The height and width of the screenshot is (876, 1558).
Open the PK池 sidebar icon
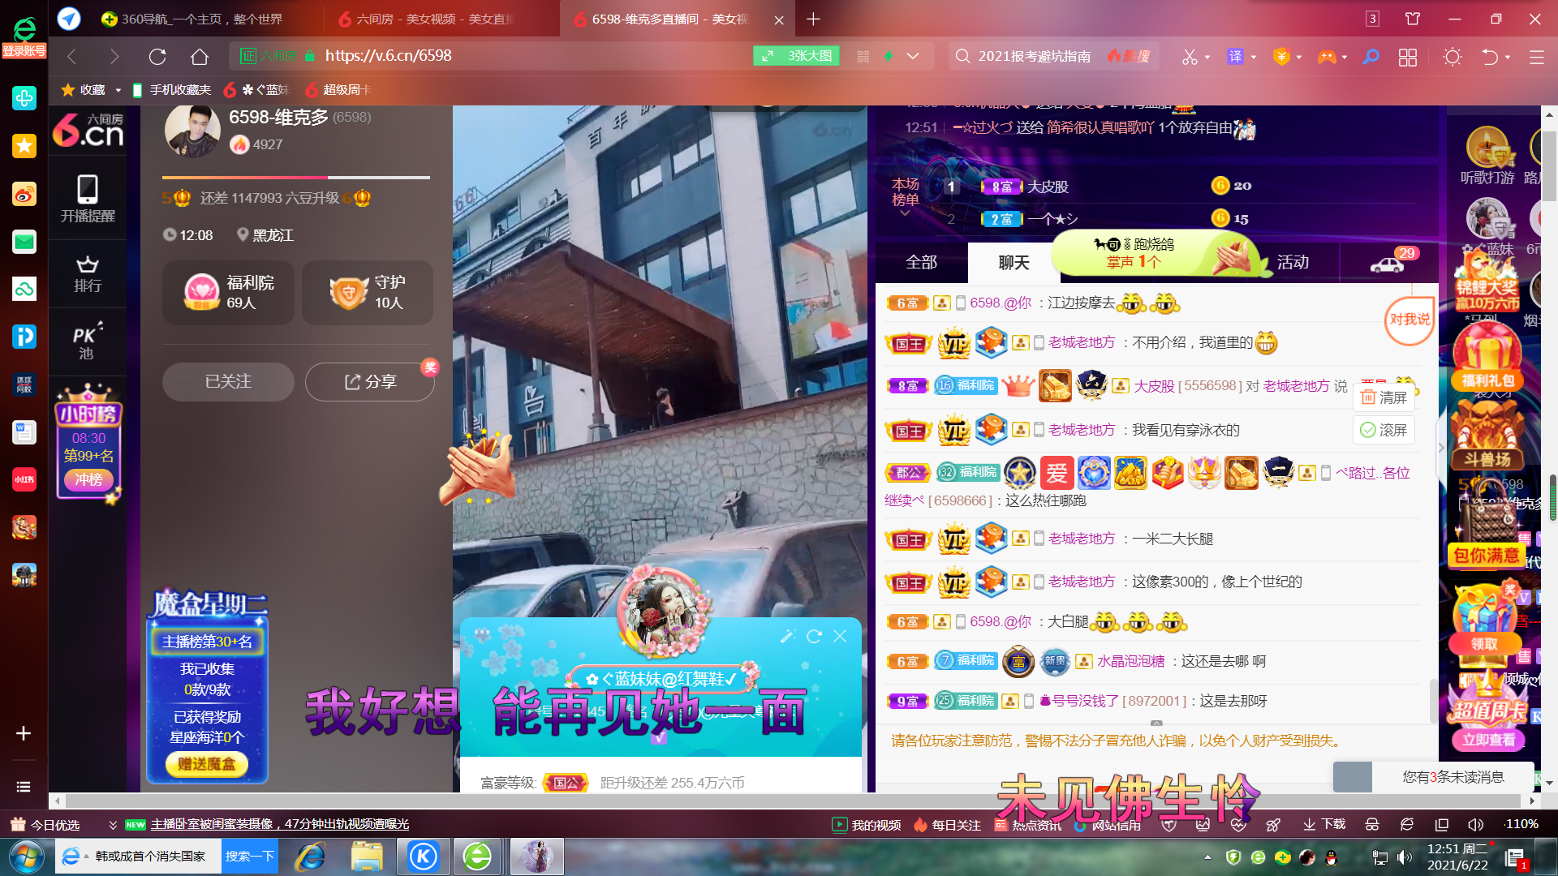pyautogui.click(x=88, y=341)
